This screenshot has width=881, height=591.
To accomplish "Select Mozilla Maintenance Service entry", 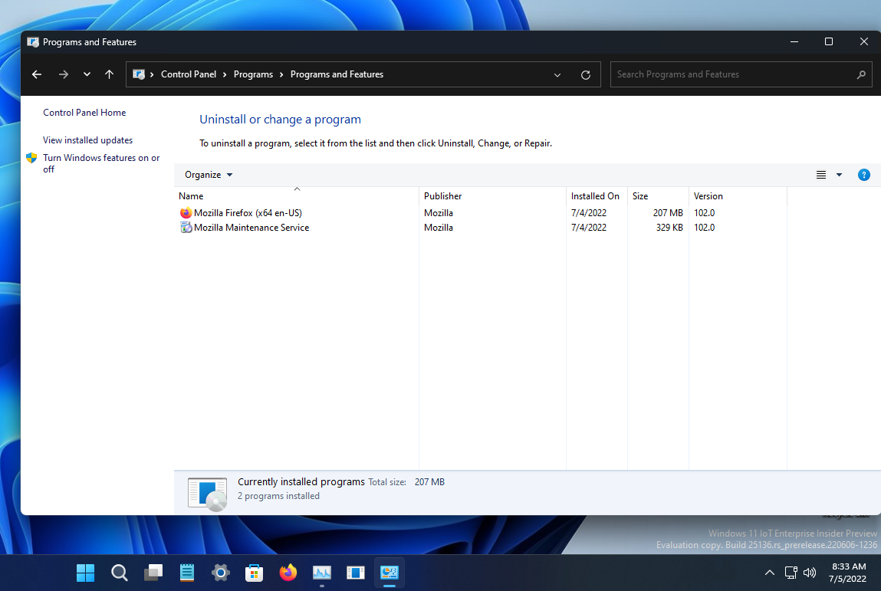I will click(x=251, y=228).
